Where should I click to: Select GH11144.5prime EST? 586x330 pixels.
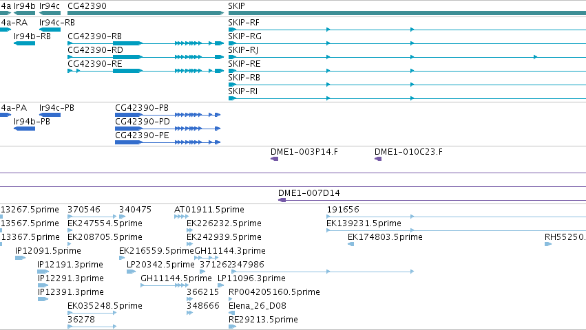click(165, 285)
